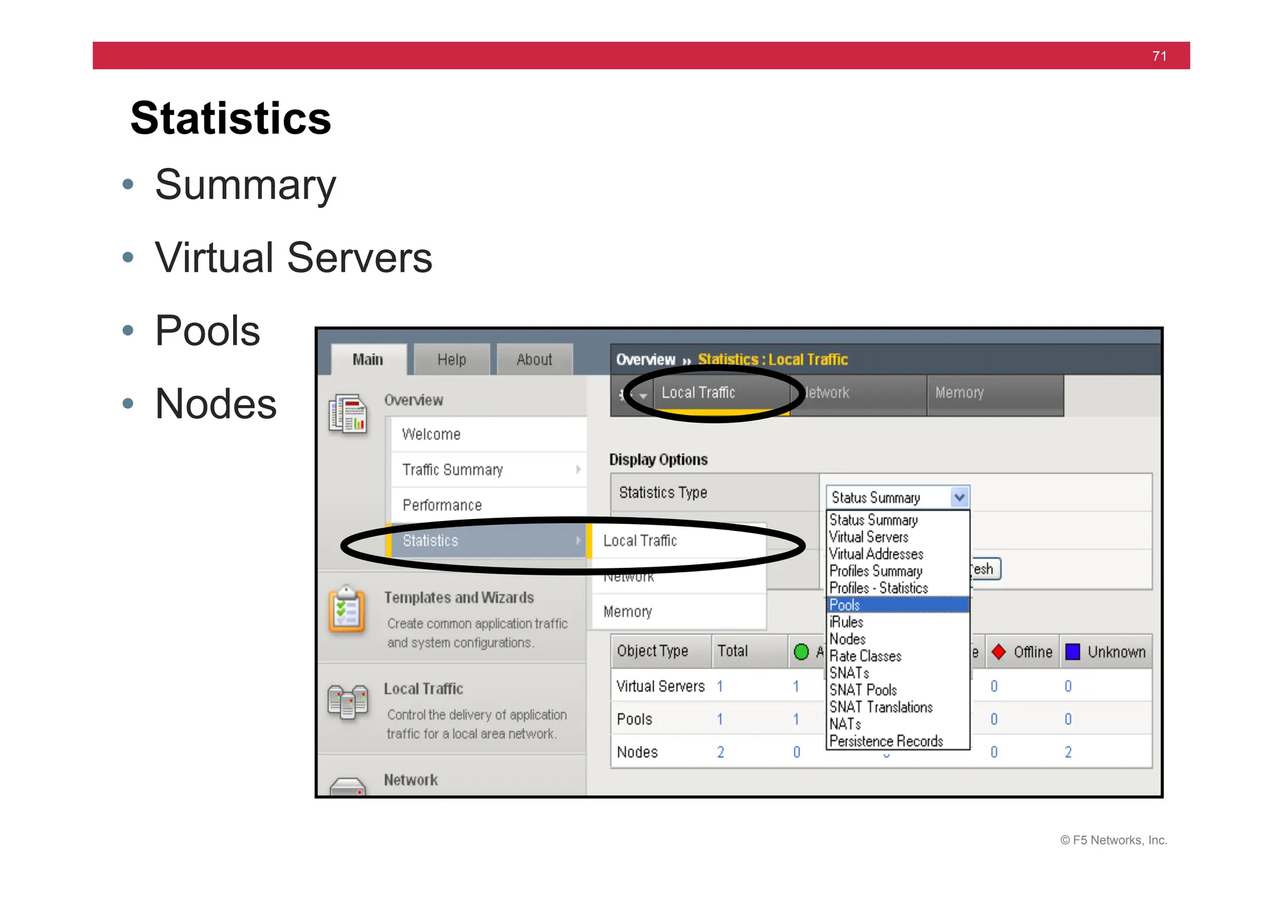Click the Templates and Wizards clipboard icon
This screenshot has width=1283, height=906.
[x=346, y=610]
